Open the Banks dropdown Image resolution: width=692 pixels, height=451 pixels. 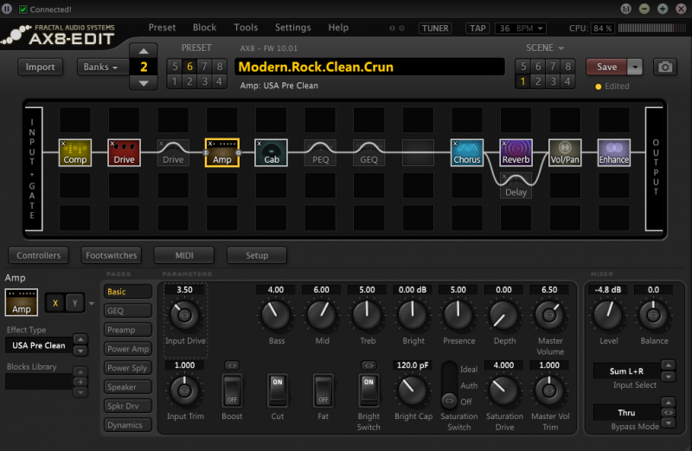coord(102,67)
